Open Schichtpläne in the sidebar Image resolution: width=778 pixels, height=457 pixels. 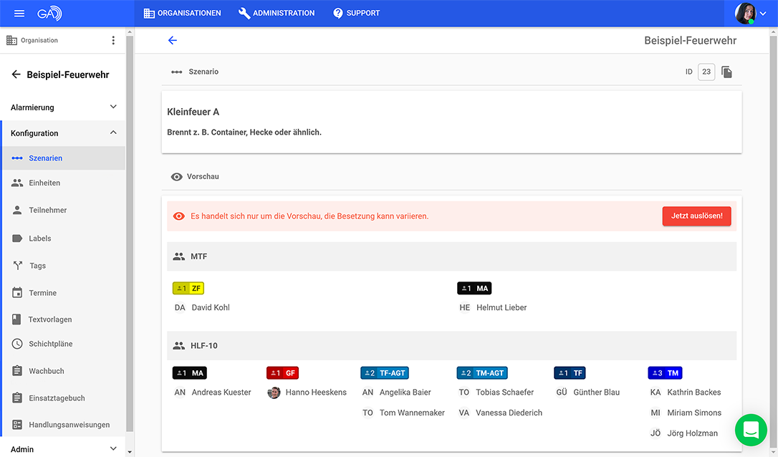pos(50,344)
